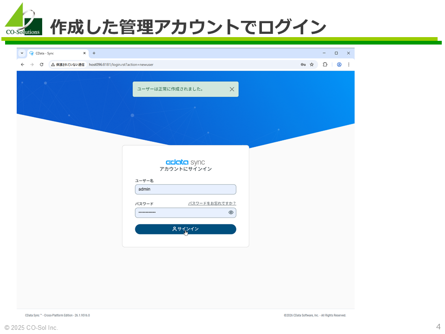Open the browser profile icon
445x334 pixels.
339,64
